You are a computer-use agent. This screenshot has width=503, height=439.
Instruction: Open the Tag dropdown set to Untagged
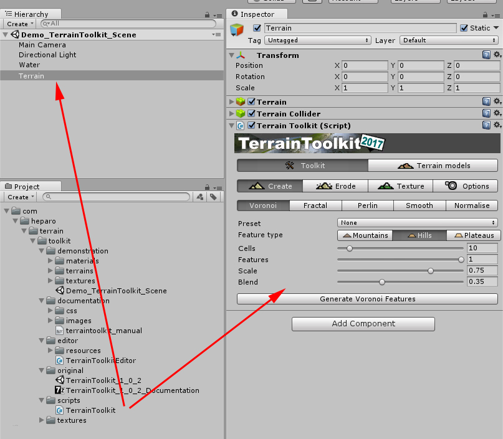pos(318,40)
